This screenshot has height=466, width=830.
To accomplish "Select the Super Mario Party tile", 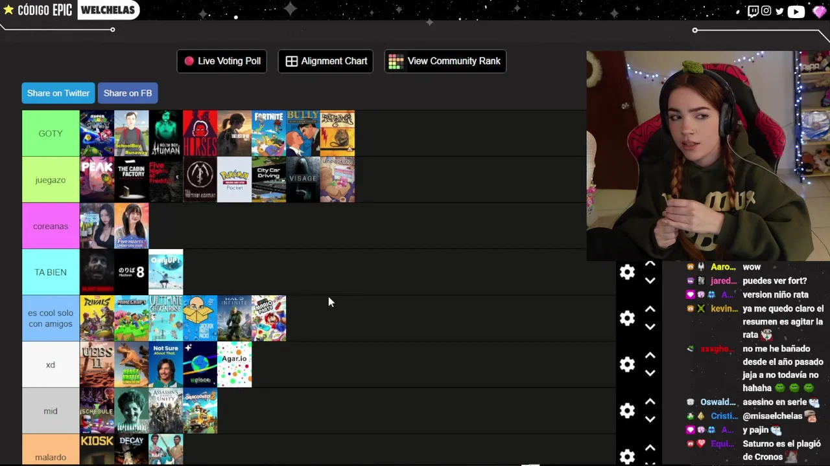I will click(268, 318).
